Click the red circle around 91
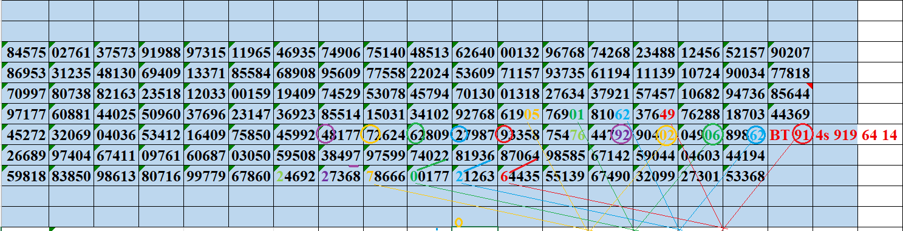Viewport: 903px width, 231px height. coord(802,135)
